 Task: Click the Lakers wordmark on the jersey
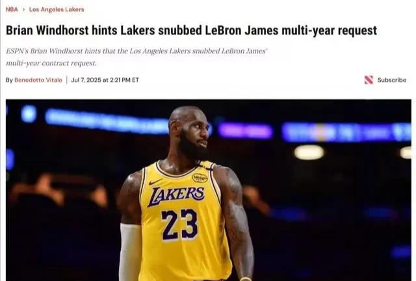coord(176,195)
